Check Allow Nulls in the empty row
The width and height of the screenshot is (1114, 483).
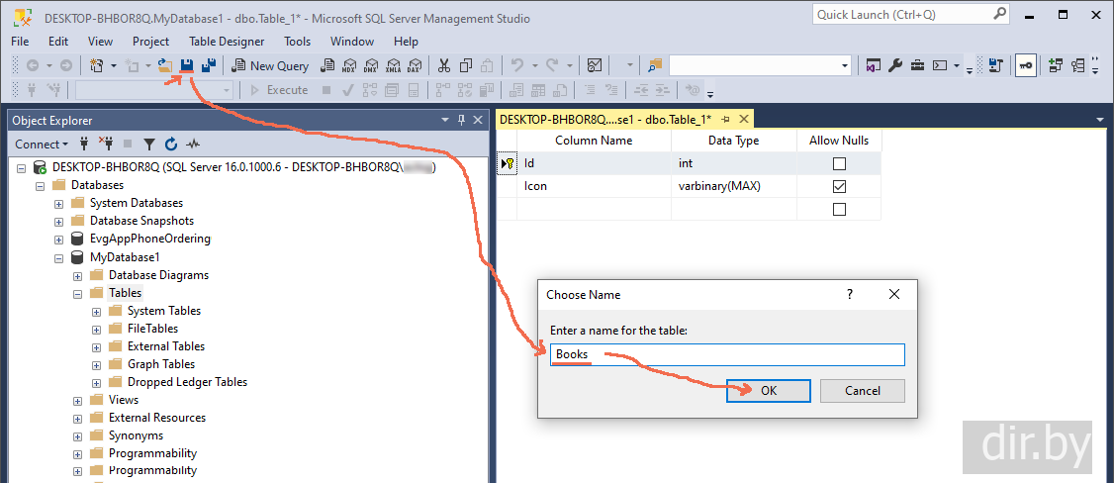(x=839, y=210)
